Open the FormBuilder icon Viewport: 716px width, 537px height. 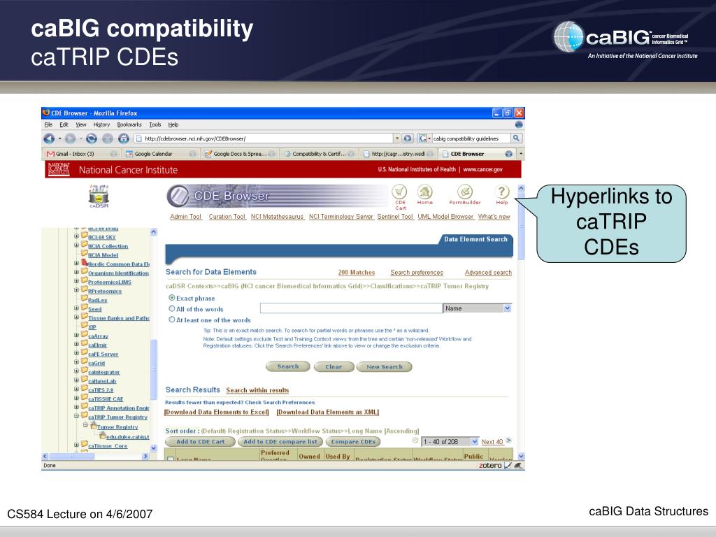pyautogui.click(x=465, y=192)
